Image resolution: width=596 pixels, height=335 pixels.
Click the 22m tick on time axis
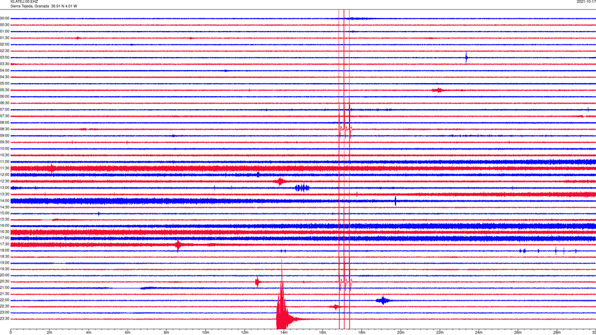(x=440, y=333)
